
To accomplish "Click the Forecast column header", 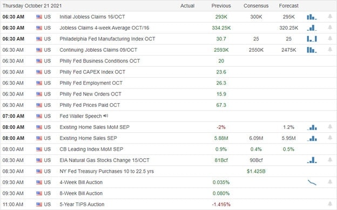I will click(x=288, y=6).
